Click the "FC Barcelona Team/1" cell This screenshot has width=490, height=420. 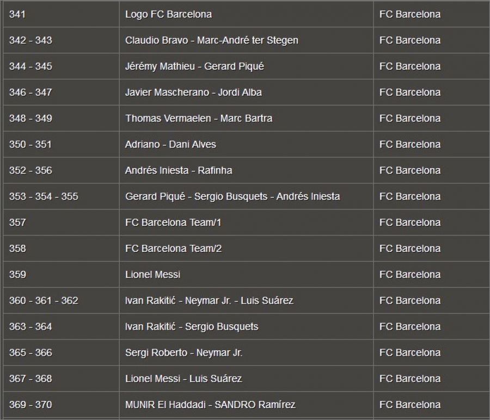point(173,223)
